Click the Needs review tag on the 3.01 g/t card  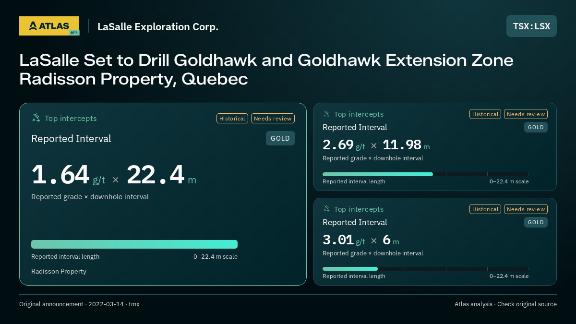pos(526,209)
